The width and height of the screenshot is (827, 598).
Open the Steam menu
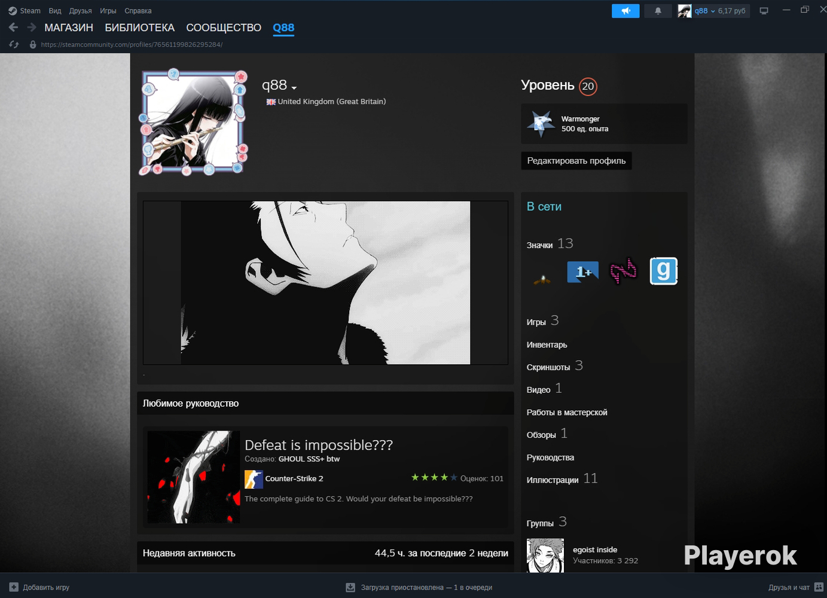tap(30, 11)
